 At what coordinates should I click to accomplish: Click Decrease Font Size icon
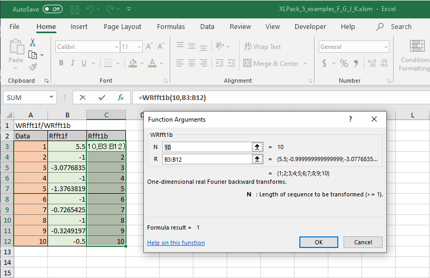point(161,46)
